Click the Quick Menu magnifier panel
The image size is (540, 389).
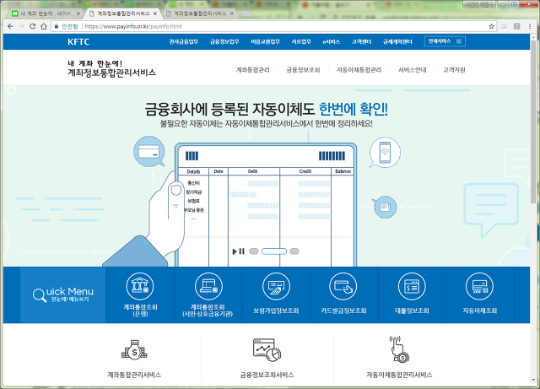point(62,295)
